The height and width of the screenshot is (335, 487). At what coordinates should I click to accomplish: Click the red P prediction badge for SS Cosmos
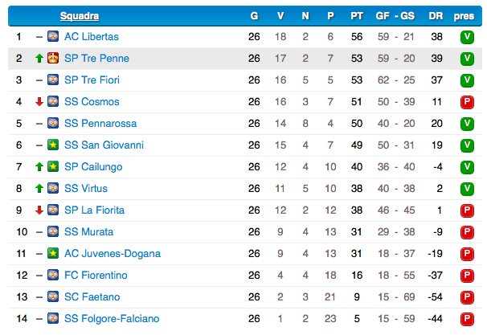pos(467,102)
